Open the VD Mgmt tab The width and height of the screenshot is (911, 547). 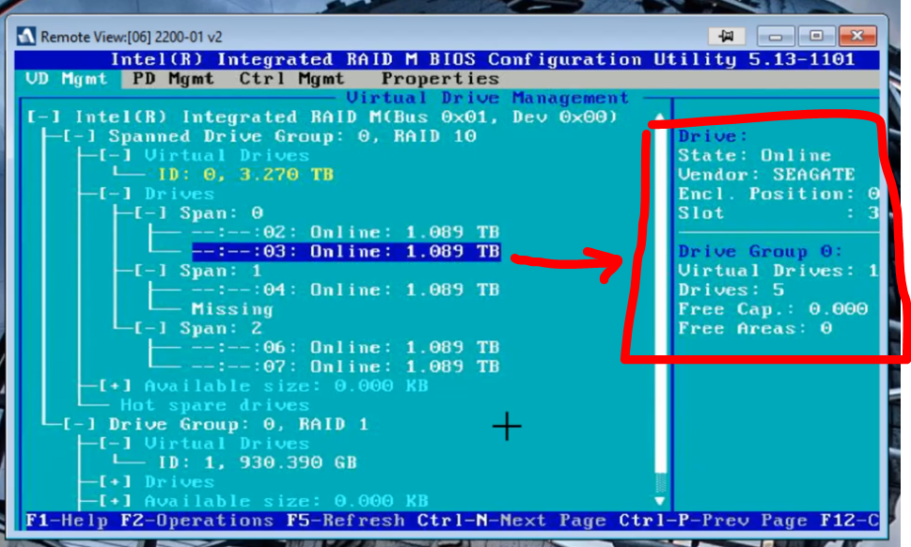point(67,79)
